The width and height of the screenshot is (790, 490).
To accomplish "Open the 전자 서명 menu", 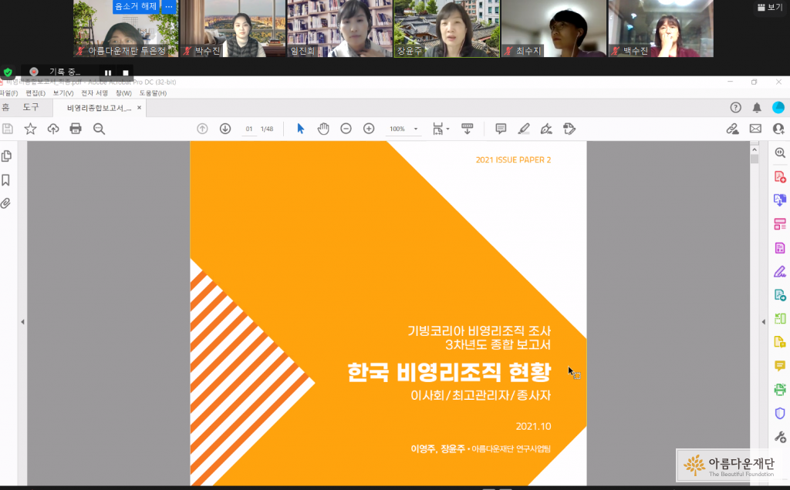I will (x=94, y=93).
